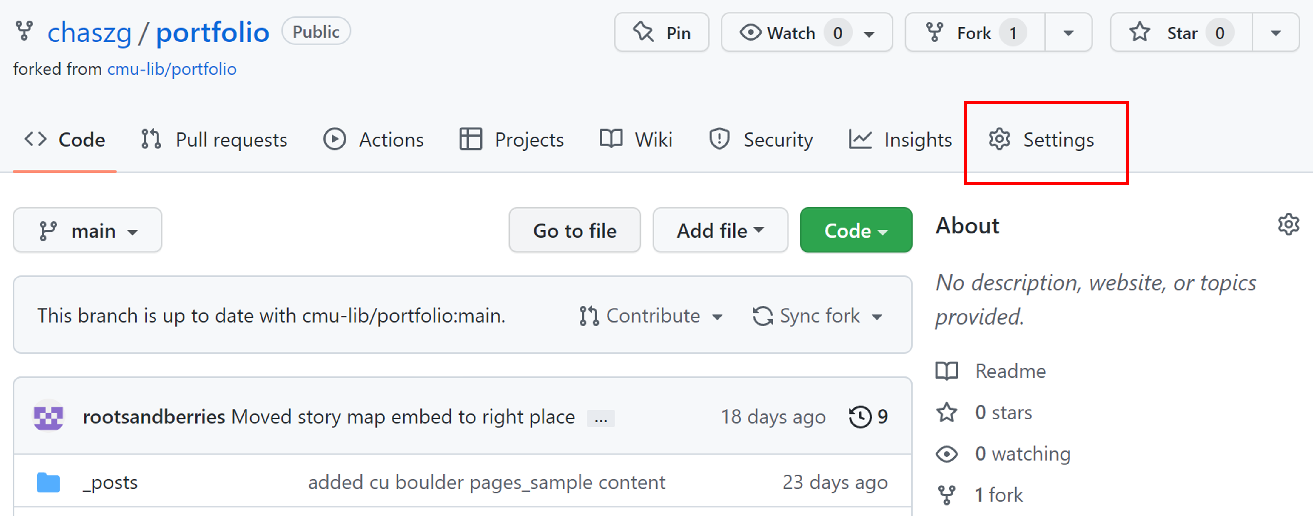The height and width of the screenshot is (516, 1313).
Task: Click the branch up to date message text
Action: tap(271, 316)
